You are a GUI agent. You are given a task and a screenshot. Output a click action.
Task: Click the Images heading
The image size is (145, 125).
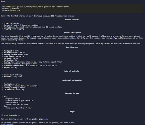pyautogui.click(x=72, y=112)
